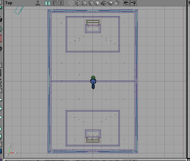The width and height of the screenshot is (190, 161).
Task: Select the green sphere actor at center
Action: coord(93,77)
